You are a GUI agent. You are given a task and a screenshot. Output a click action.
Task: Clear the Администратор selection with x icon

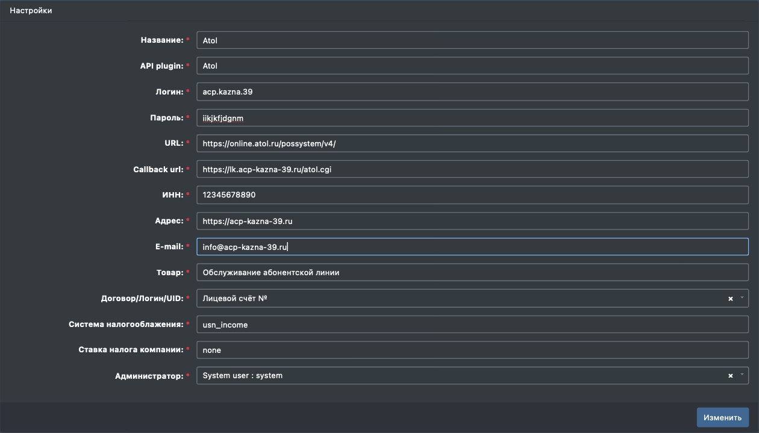[x=730, y=376]
